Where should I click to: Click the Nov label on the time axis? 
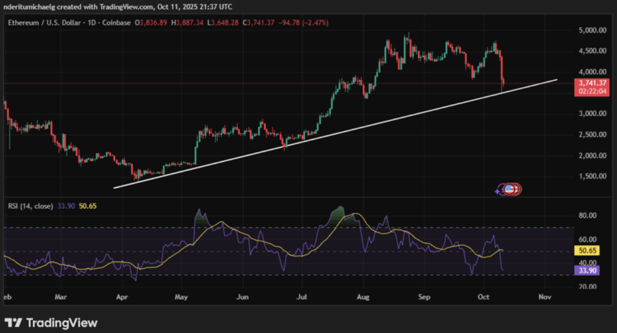tap(545, 296)
